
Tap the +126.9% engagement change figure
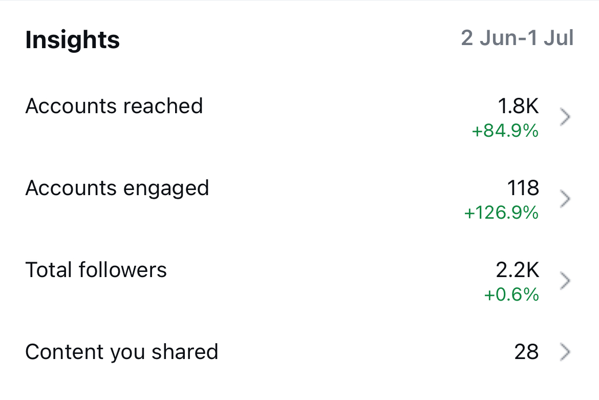[501, 213]
